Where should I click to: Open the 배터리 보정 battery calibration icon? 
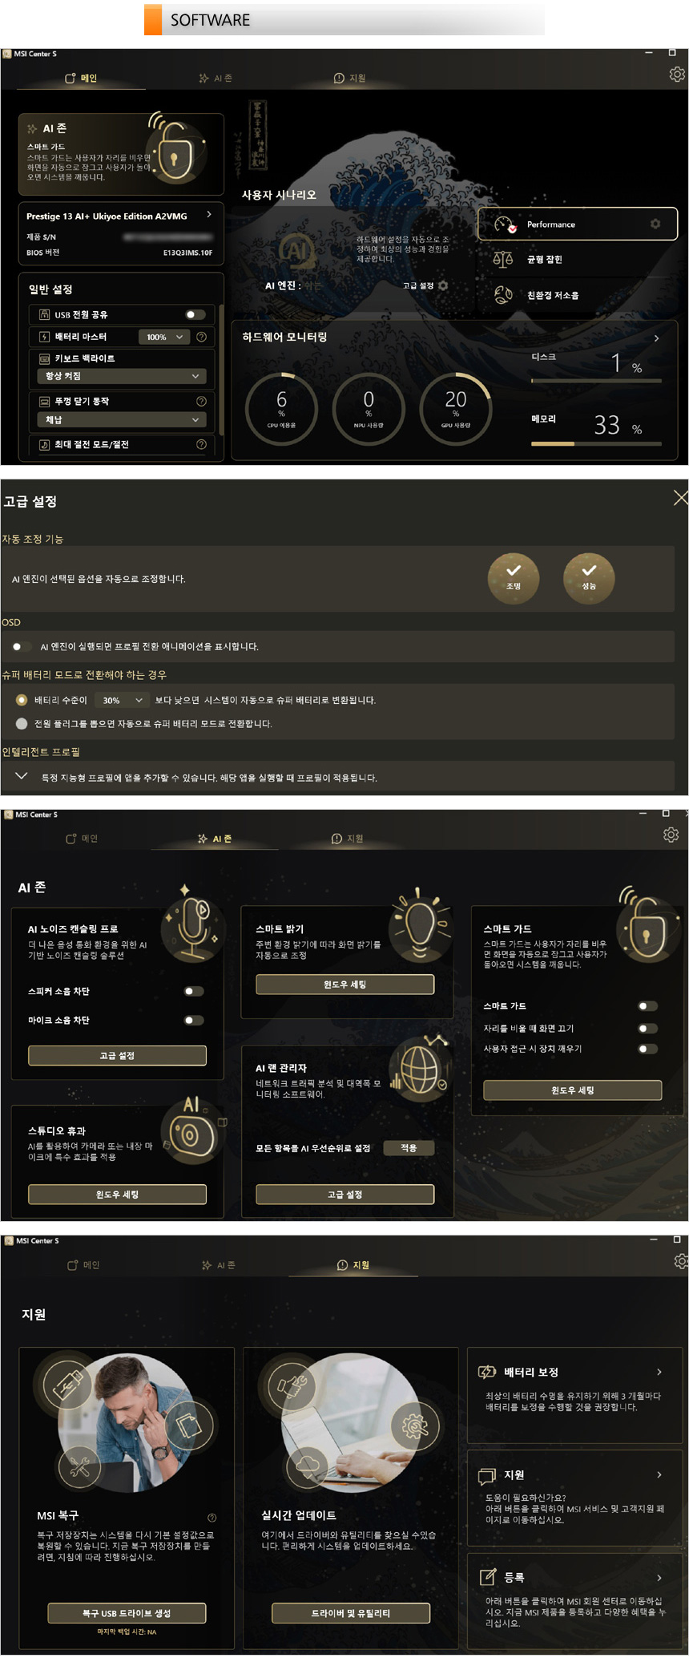486,1372
